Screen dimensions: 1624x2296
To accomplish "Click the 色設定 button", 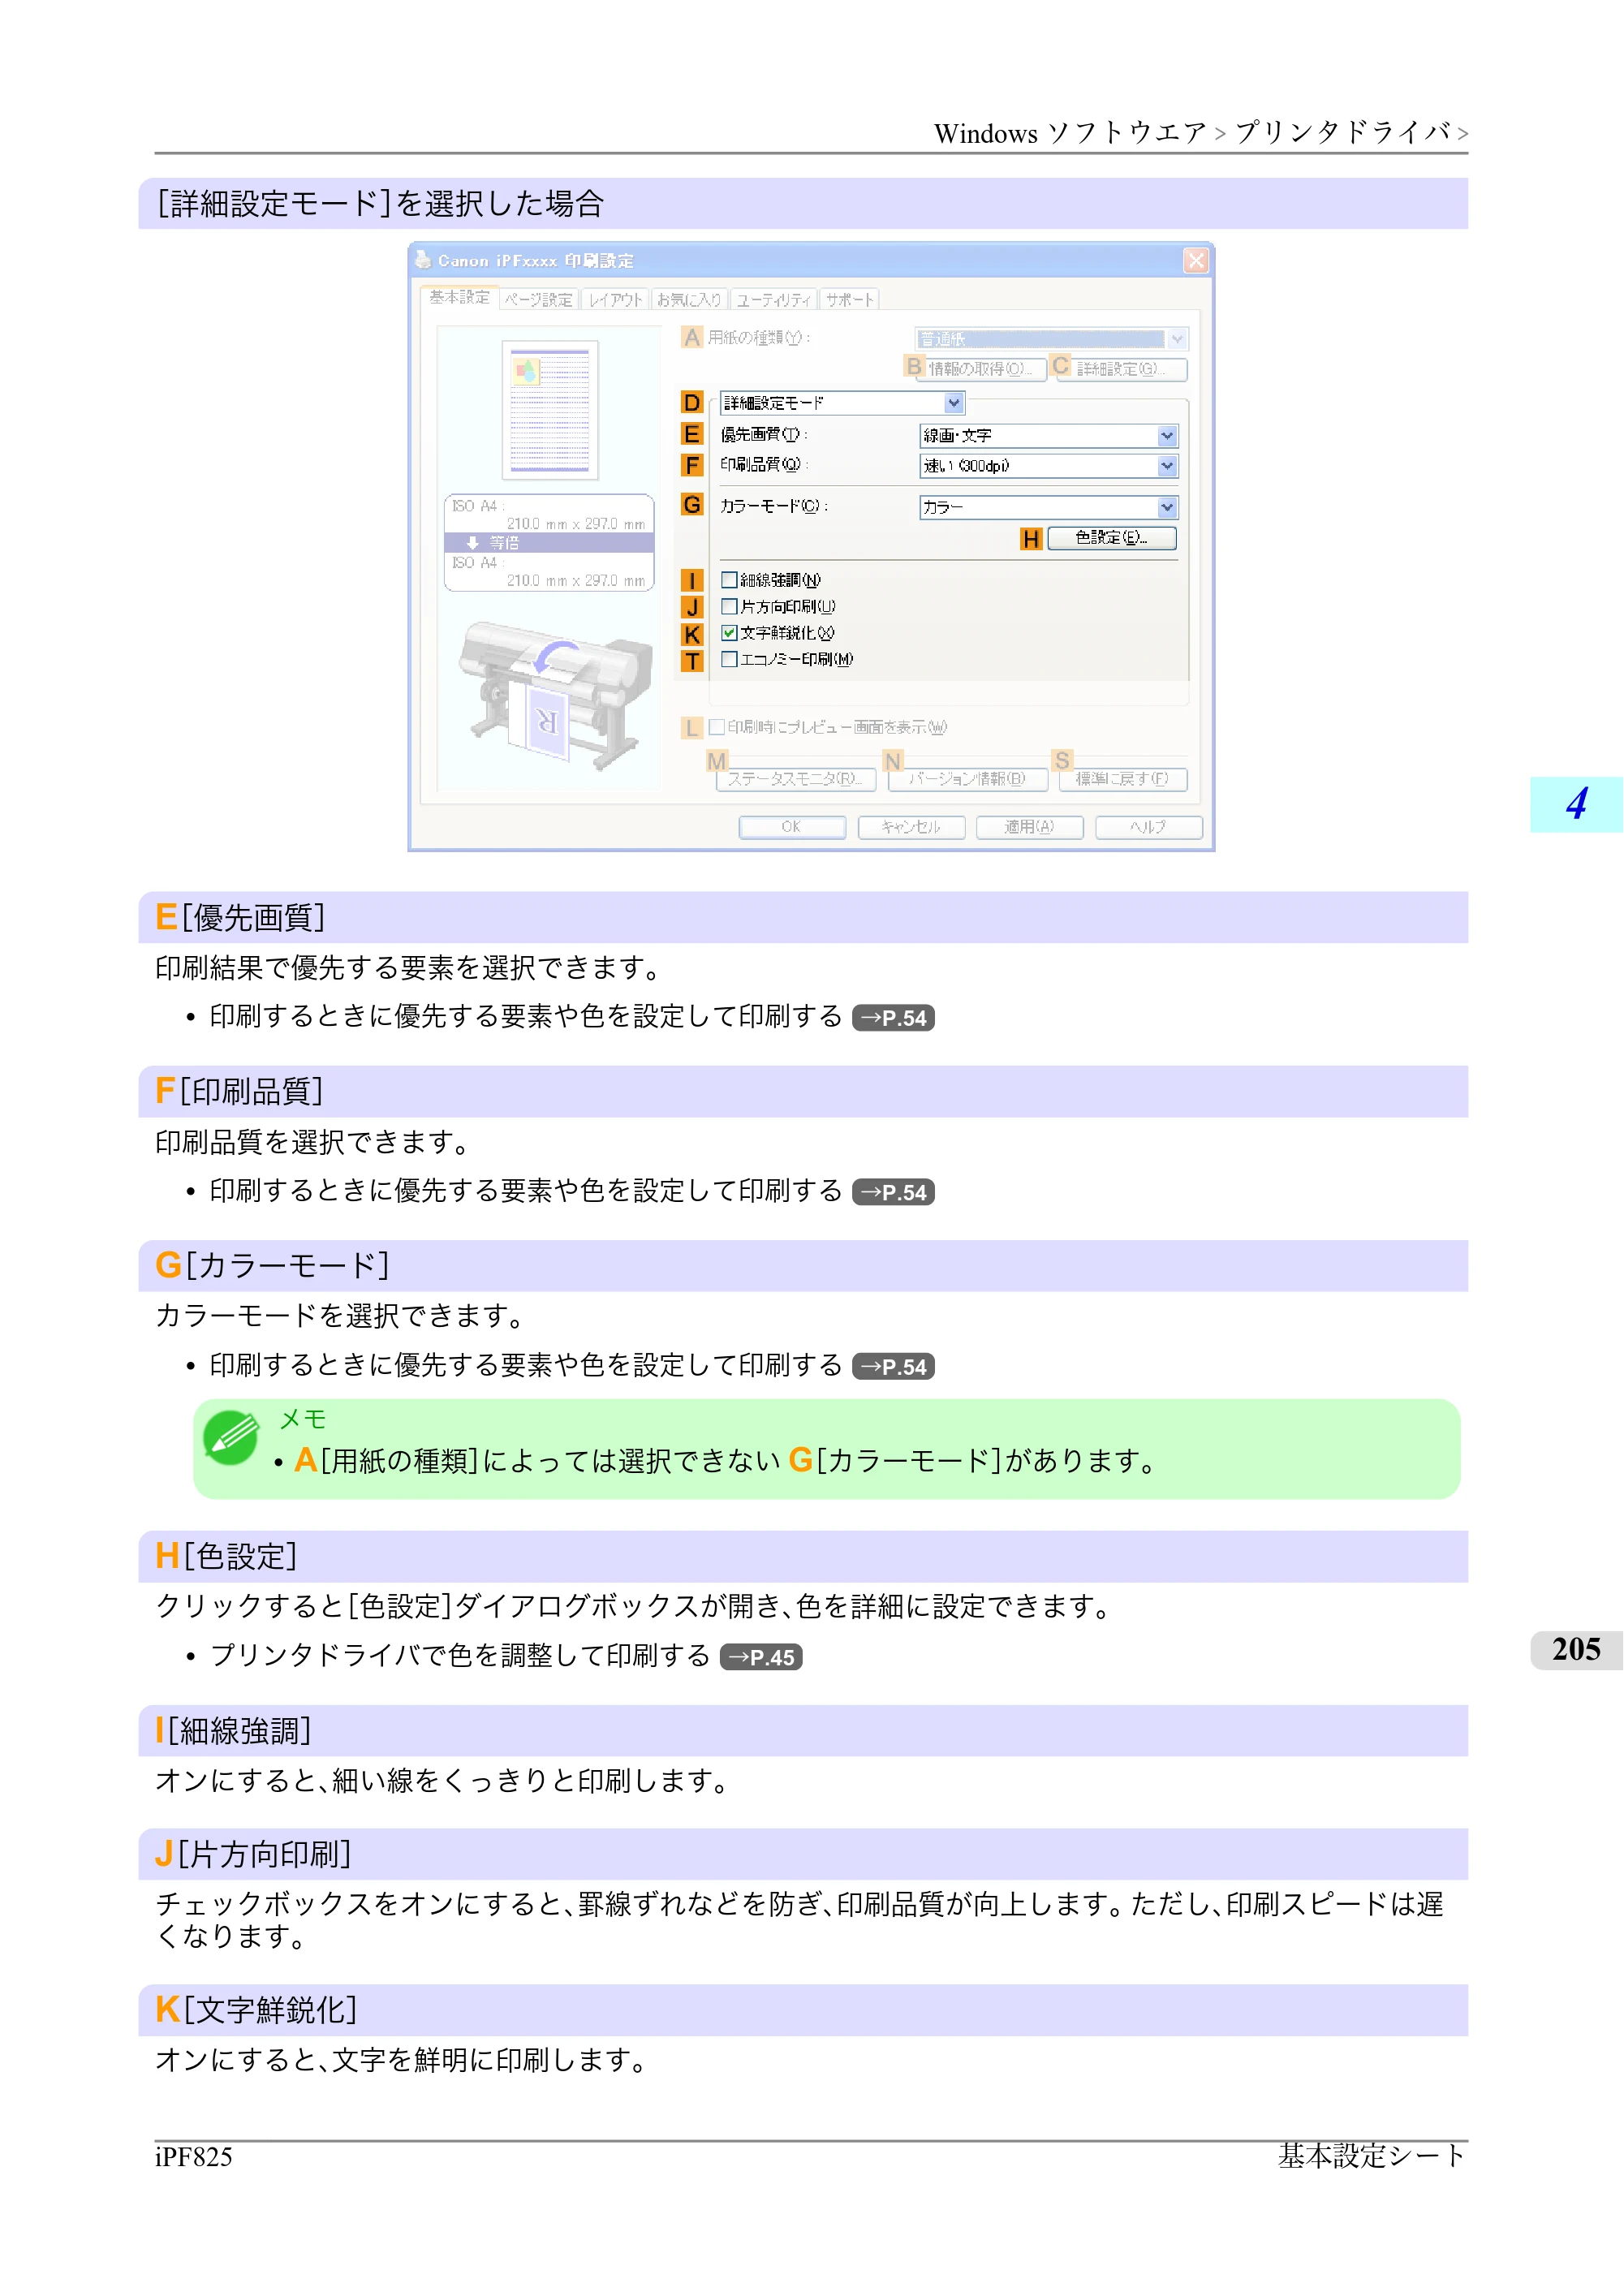I will pyautogui.click(x=1112, y=538).
